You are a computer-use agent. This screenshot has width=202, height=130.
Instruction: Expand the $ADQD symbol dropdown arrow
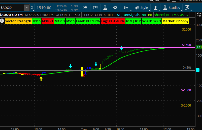click(26, 8)
